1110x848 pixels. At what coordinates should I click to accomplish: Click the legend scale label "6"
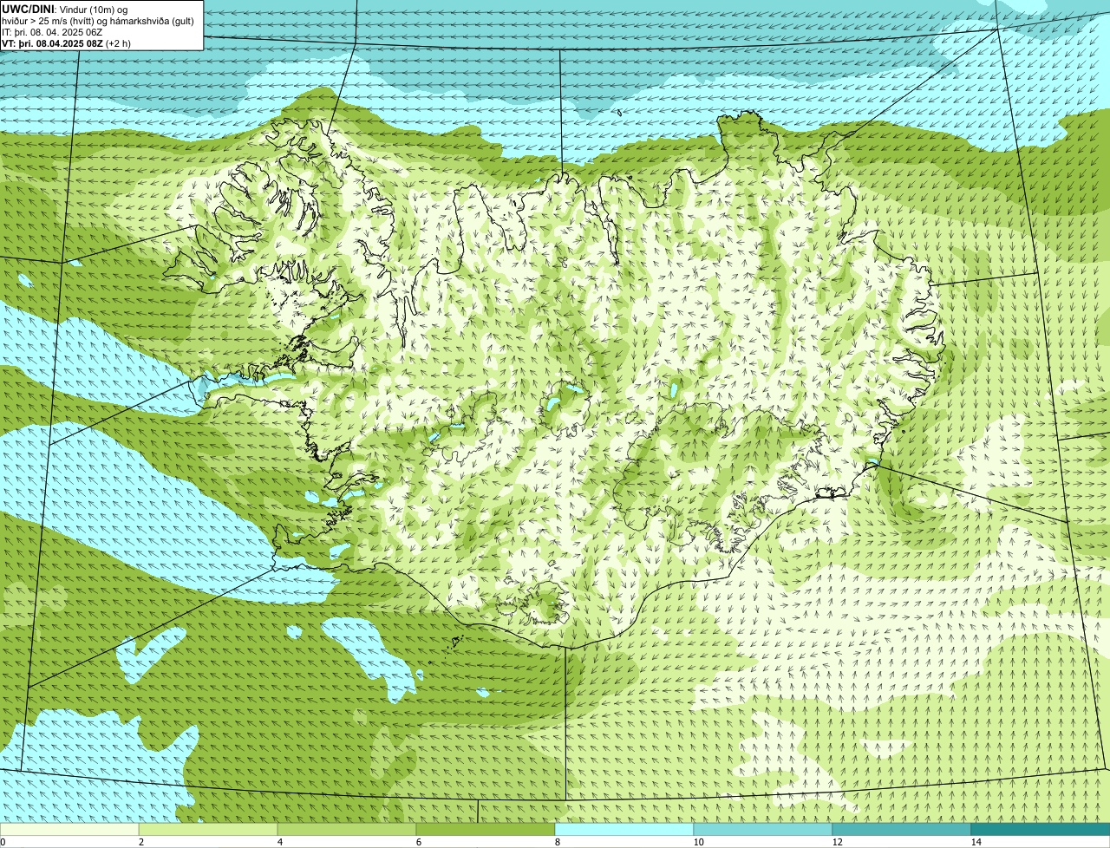point(418,842)
